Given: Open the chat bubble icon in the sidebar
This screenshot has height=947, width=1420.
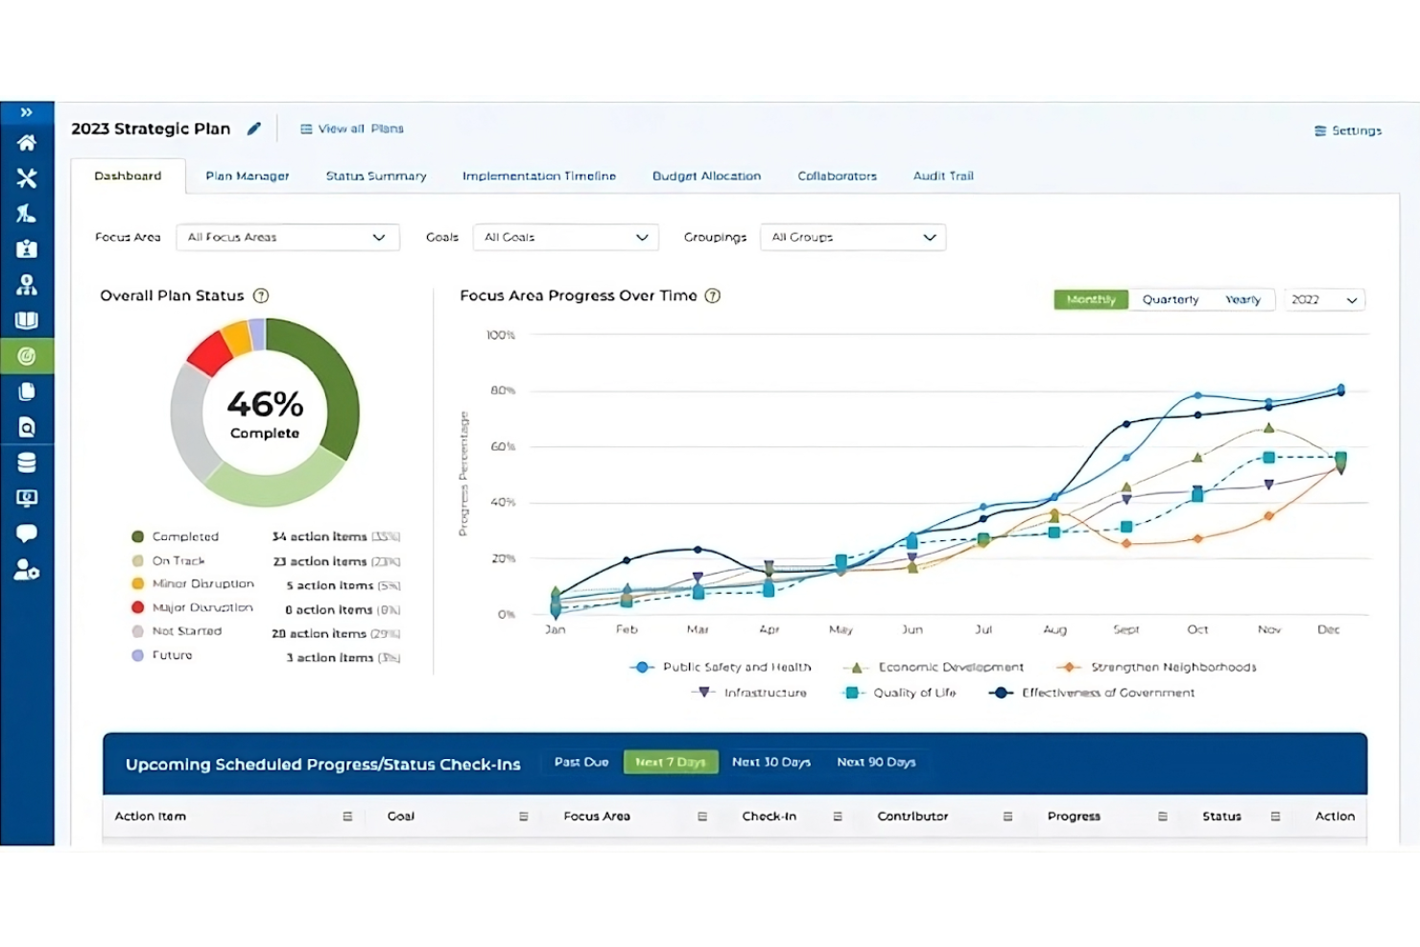Looking at the screenshot, I should pos(27,533).
